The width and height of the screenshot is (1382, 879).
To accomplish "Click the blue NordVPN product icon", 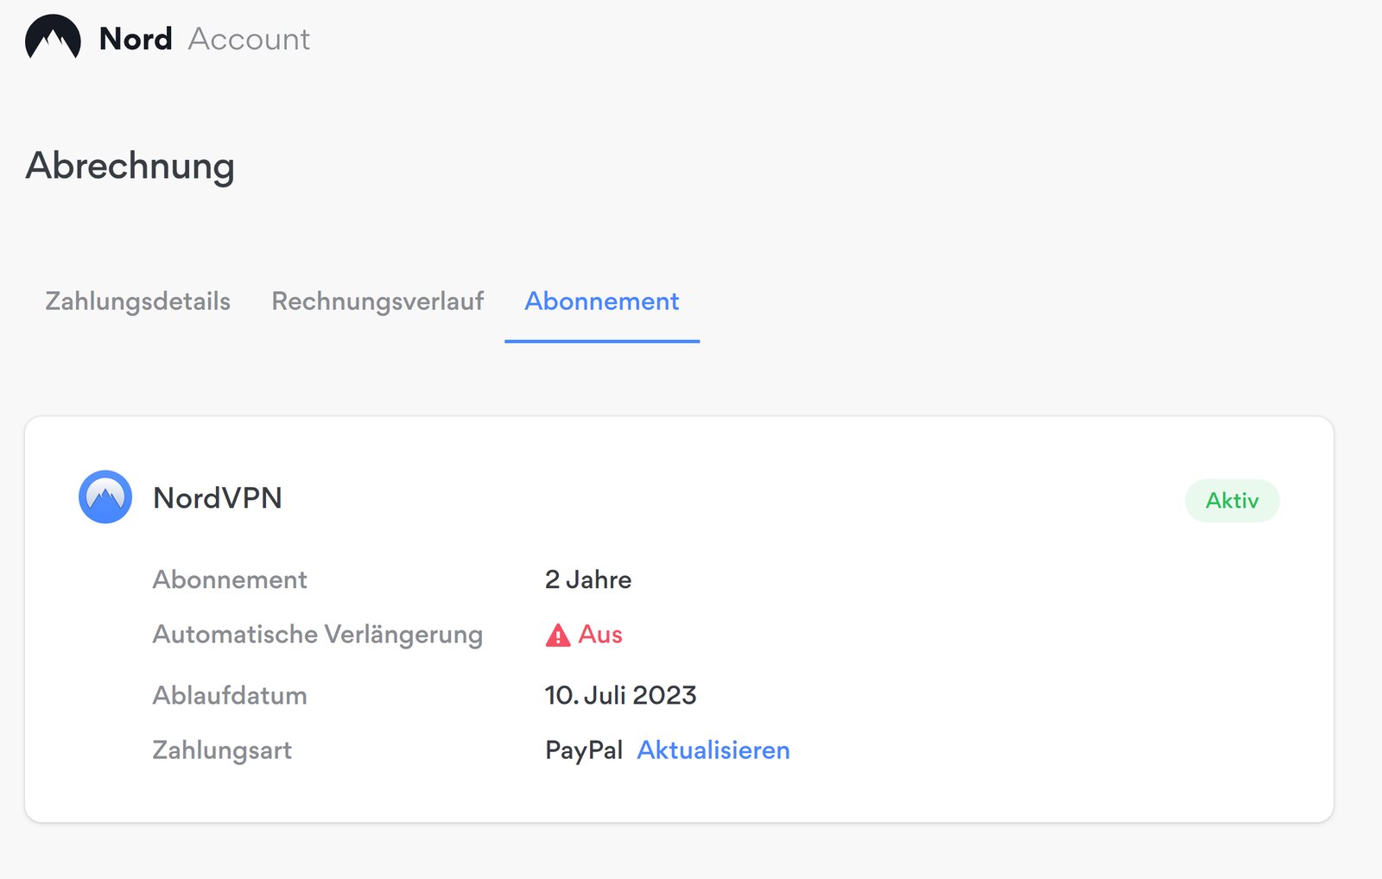I will pos(105,497).
